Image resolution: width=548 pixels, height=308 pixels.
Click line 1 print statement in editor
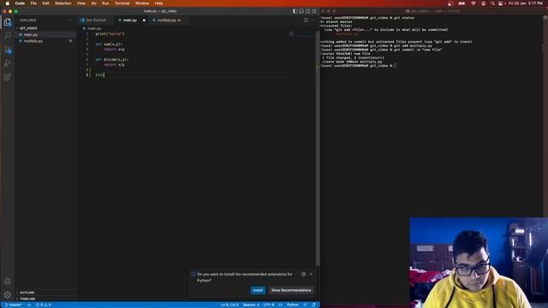[110, 34]
